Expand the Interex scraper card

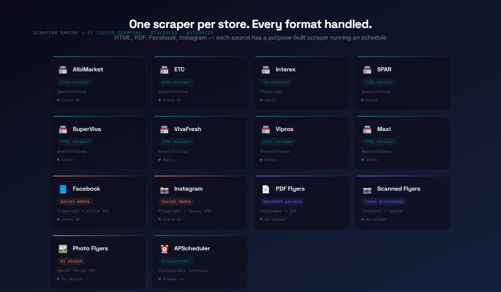click(301, 83)
